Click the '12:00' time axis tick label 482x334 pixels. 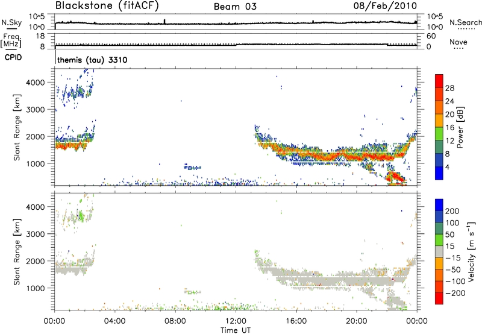236,321
